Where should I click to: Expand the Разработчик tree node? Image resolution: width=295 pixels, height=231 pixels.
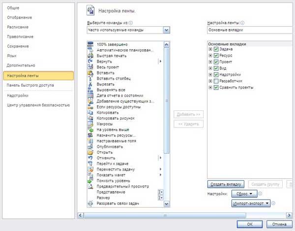point(210,81)
